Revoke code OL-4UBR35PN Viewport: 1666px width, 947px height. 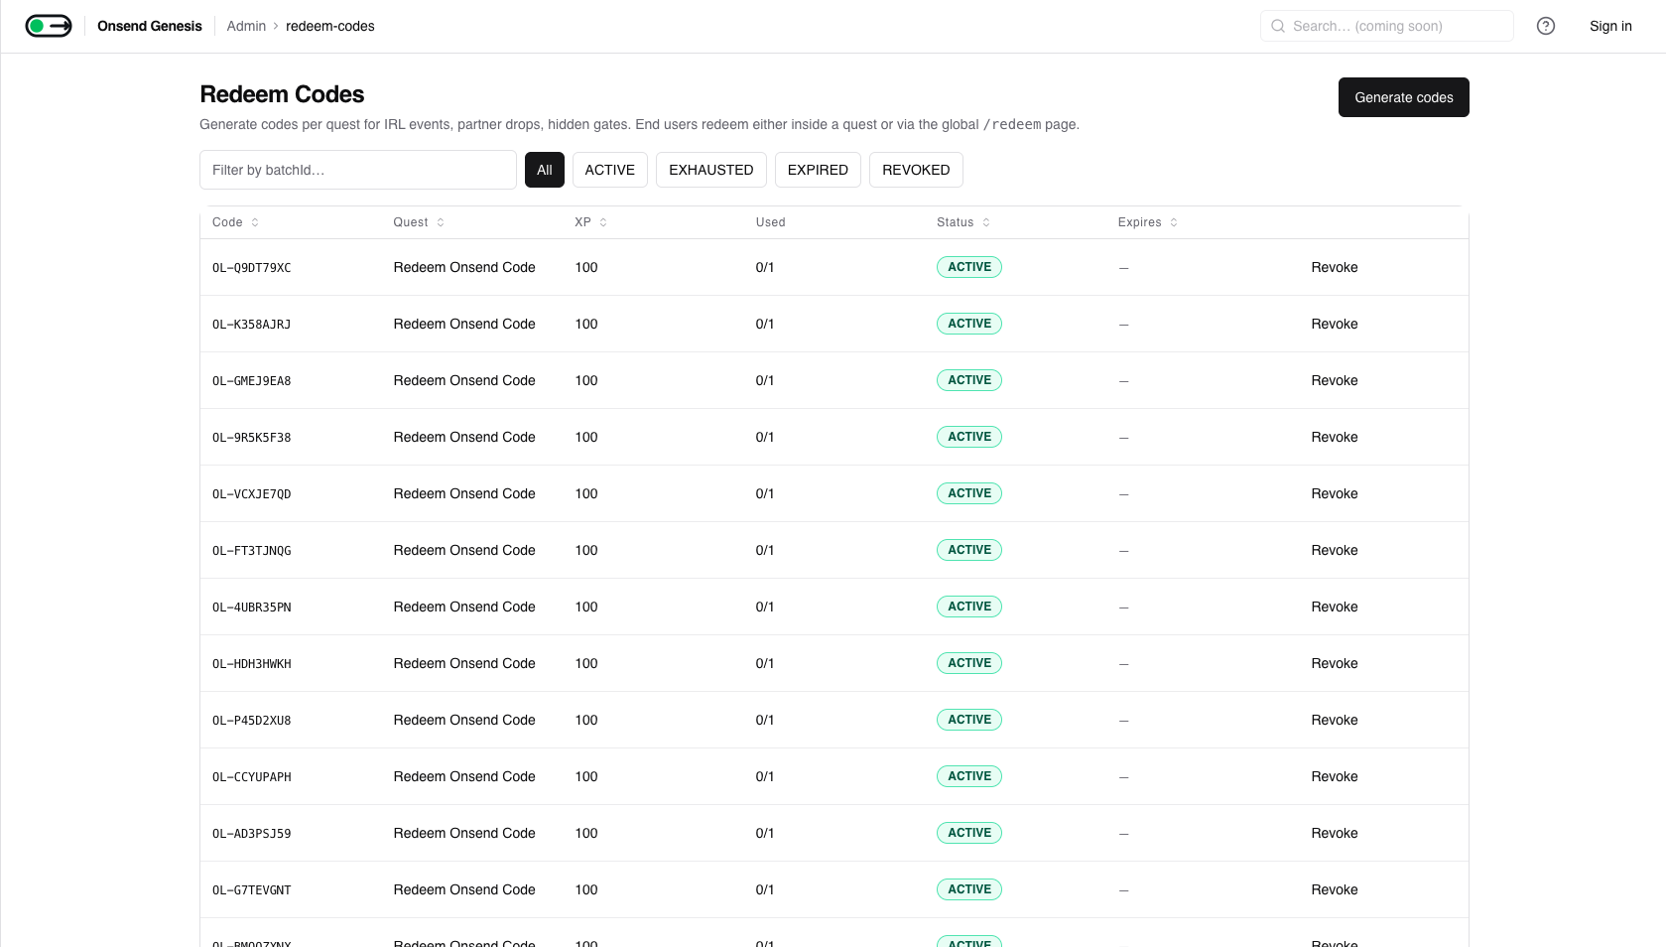coord(1335,607)
